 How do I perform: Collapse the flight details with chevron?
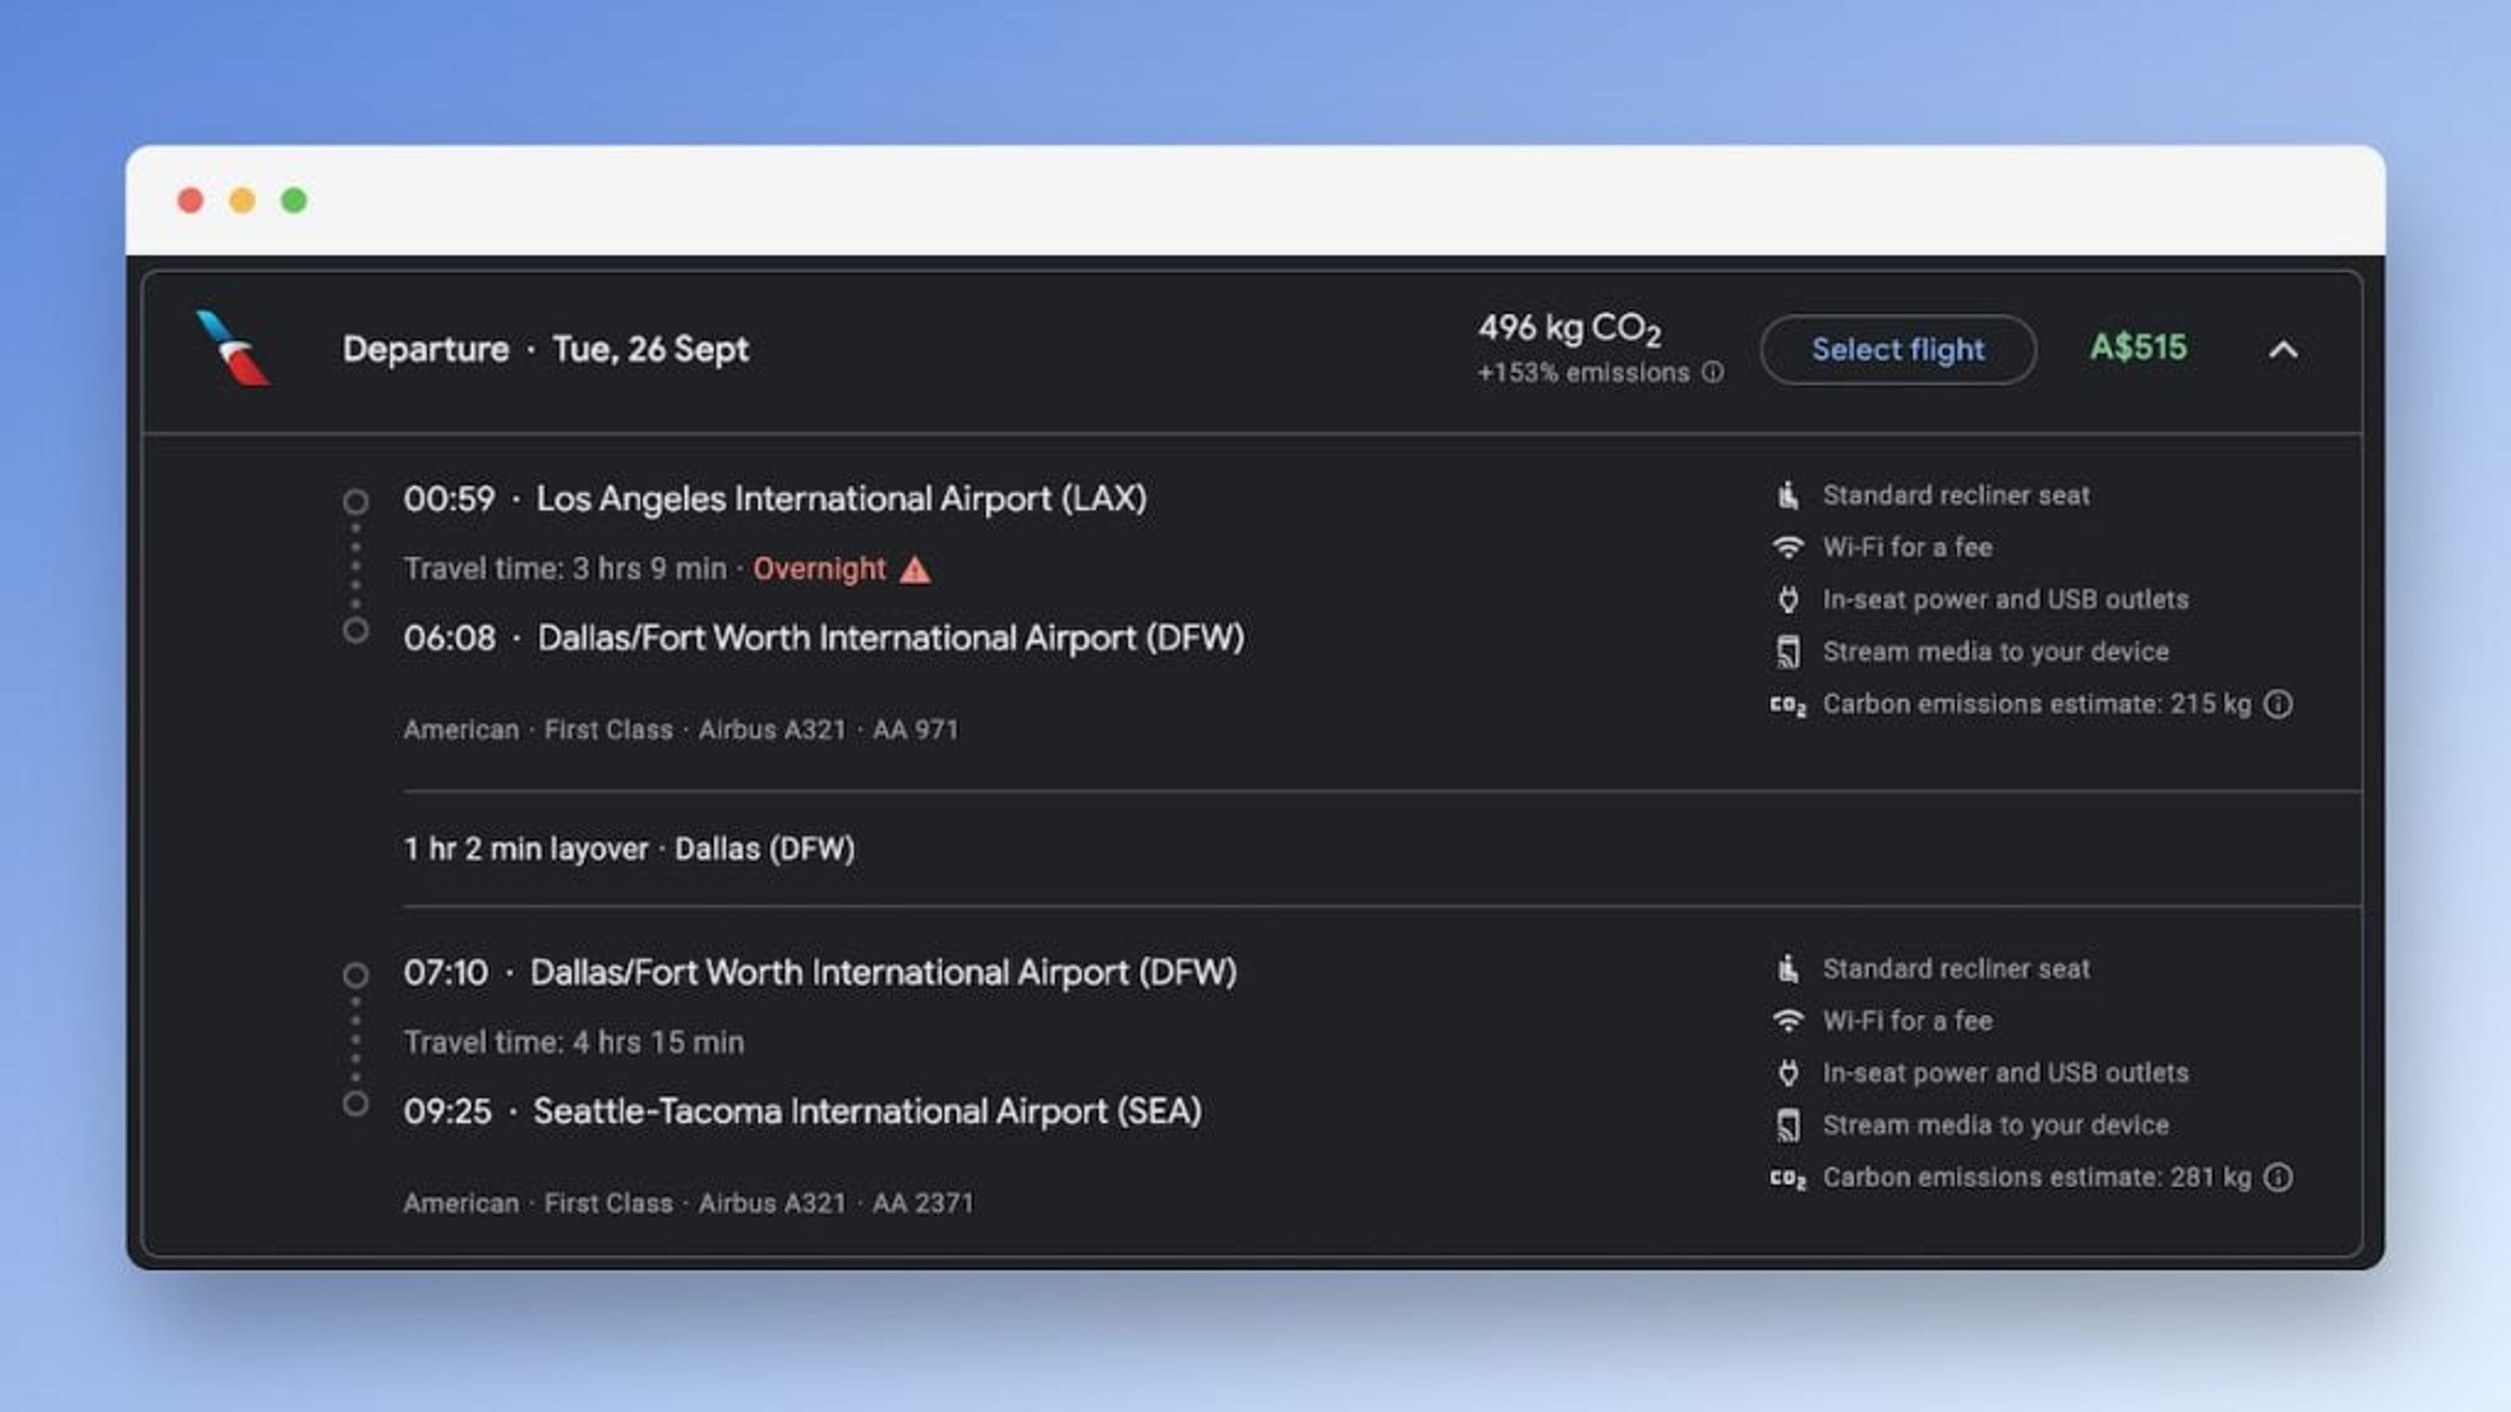(2283, 349)
